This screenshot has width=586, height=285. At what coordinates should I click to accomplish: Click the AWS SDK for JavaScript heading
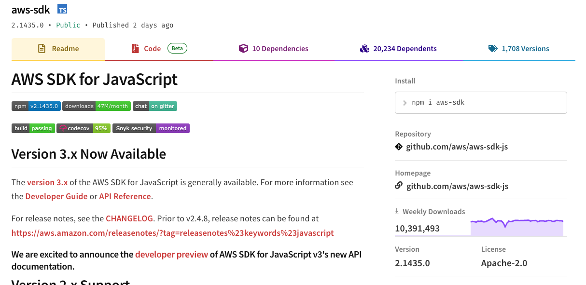pos(95,79)
